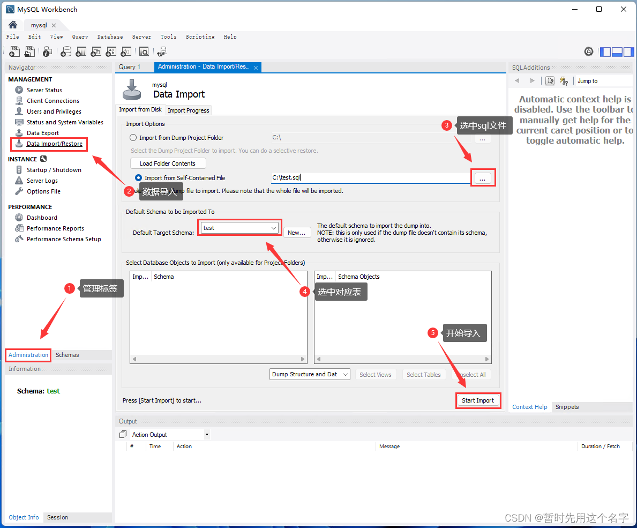This screenshot has width=637, height=528.
Task: Open Data Import/Restore in Navigator
Action: click(x=55, y=144)
